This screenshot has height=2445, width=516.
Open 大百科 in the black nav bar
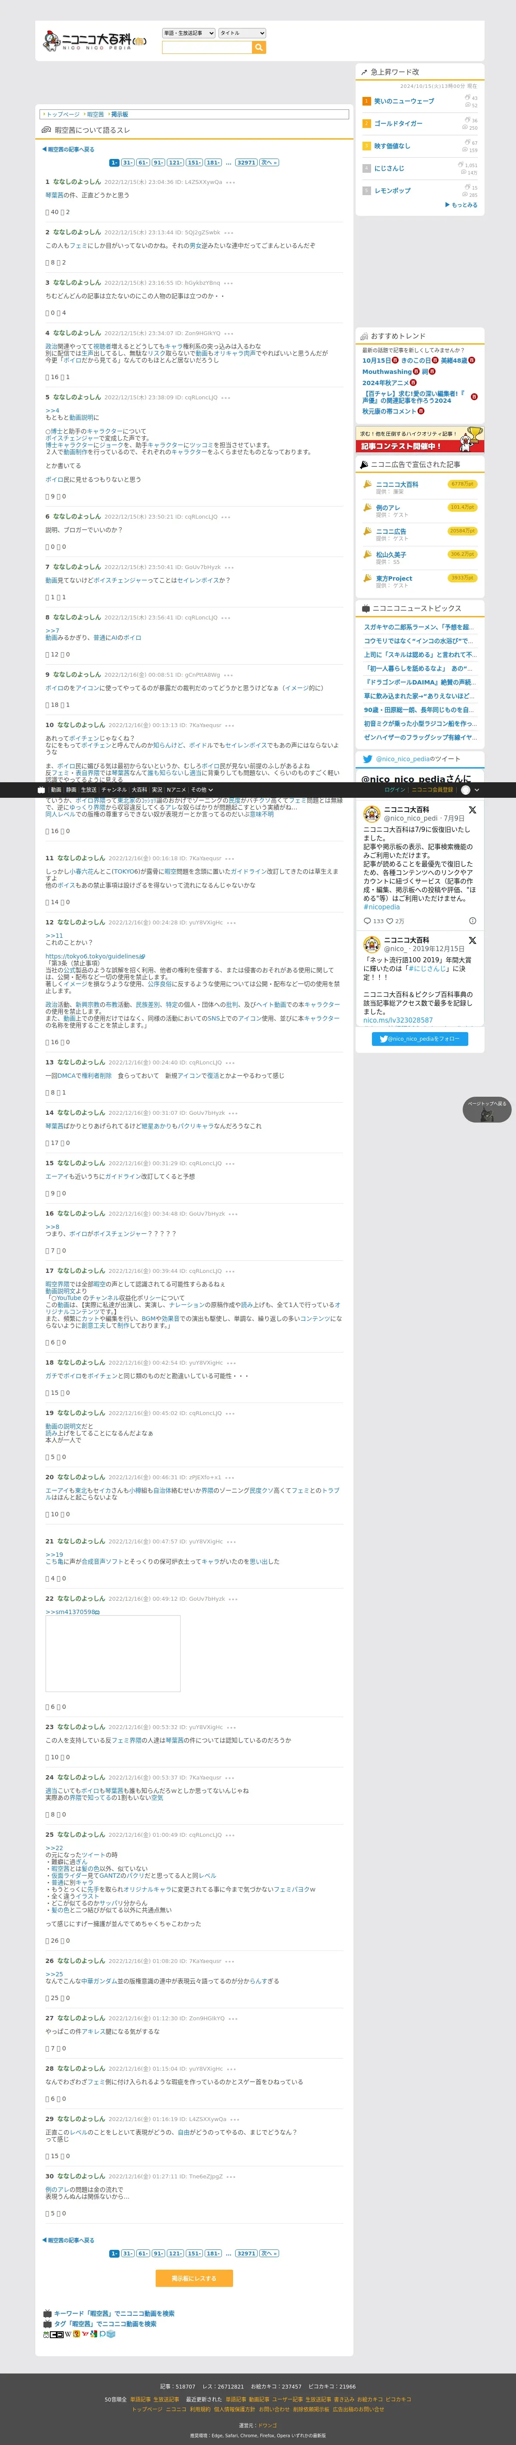coord(139,790)
